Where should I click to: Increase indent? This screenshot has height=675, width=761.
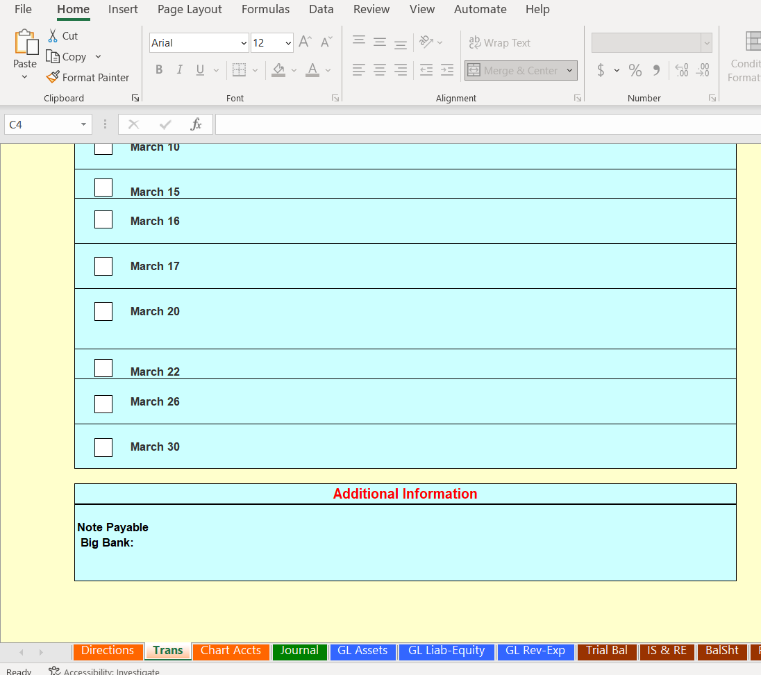pos(447,70)
